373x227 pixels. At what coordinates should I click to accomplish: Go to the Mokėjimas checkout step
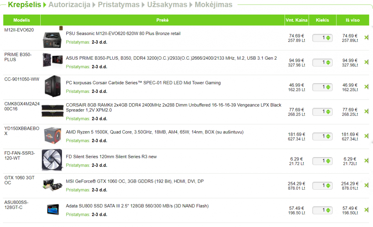pos(213,4)
